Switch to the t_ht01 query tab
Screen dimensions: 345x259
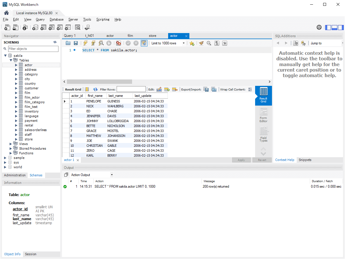90,36
